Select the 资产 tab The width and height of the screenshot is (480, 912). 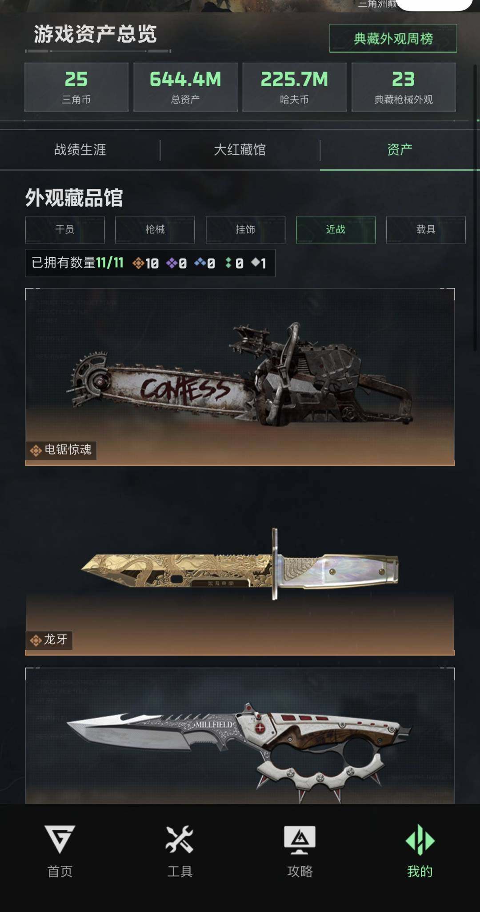[x=400, y=150]
